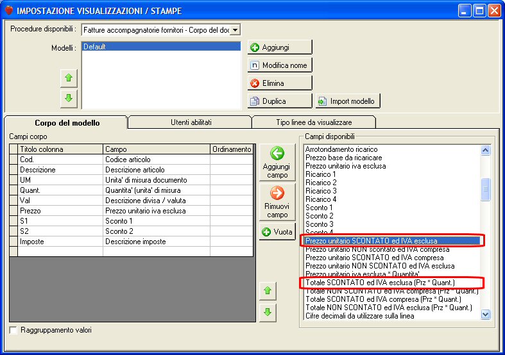Image resolution: width=505 pixels, height=355 pixels.
Task: Open the Tipo linee da visualizzare tab
Action: click(x=314, y=122)
